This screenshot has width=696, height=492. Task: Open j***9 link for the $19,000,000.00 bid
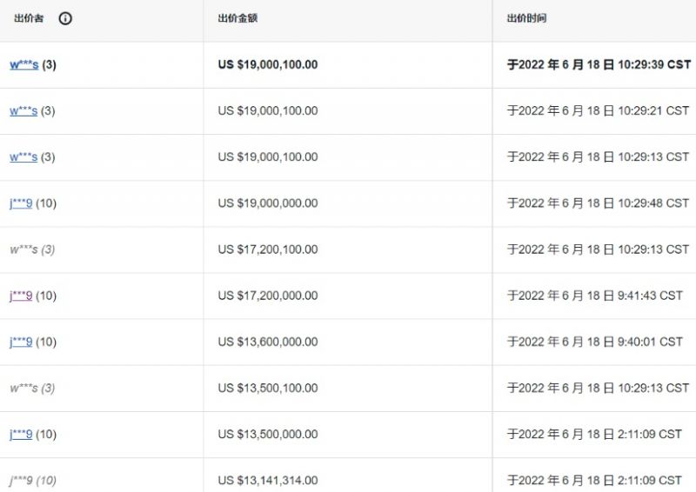21,203
